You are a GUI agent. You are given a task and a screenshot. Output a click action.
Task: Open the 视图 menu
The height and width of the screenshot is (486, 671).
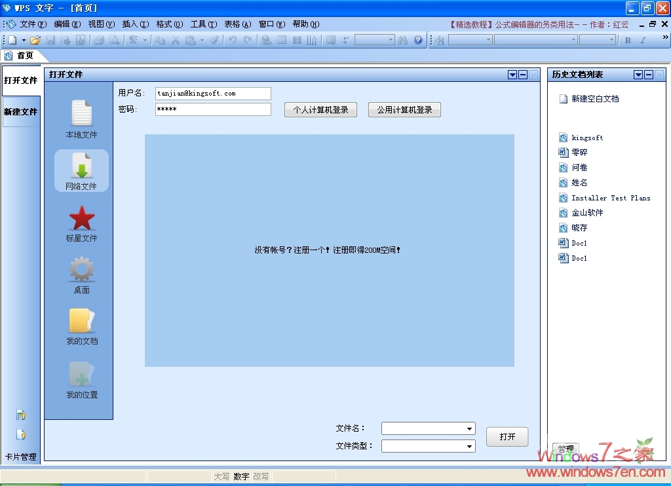coord(102,24)
